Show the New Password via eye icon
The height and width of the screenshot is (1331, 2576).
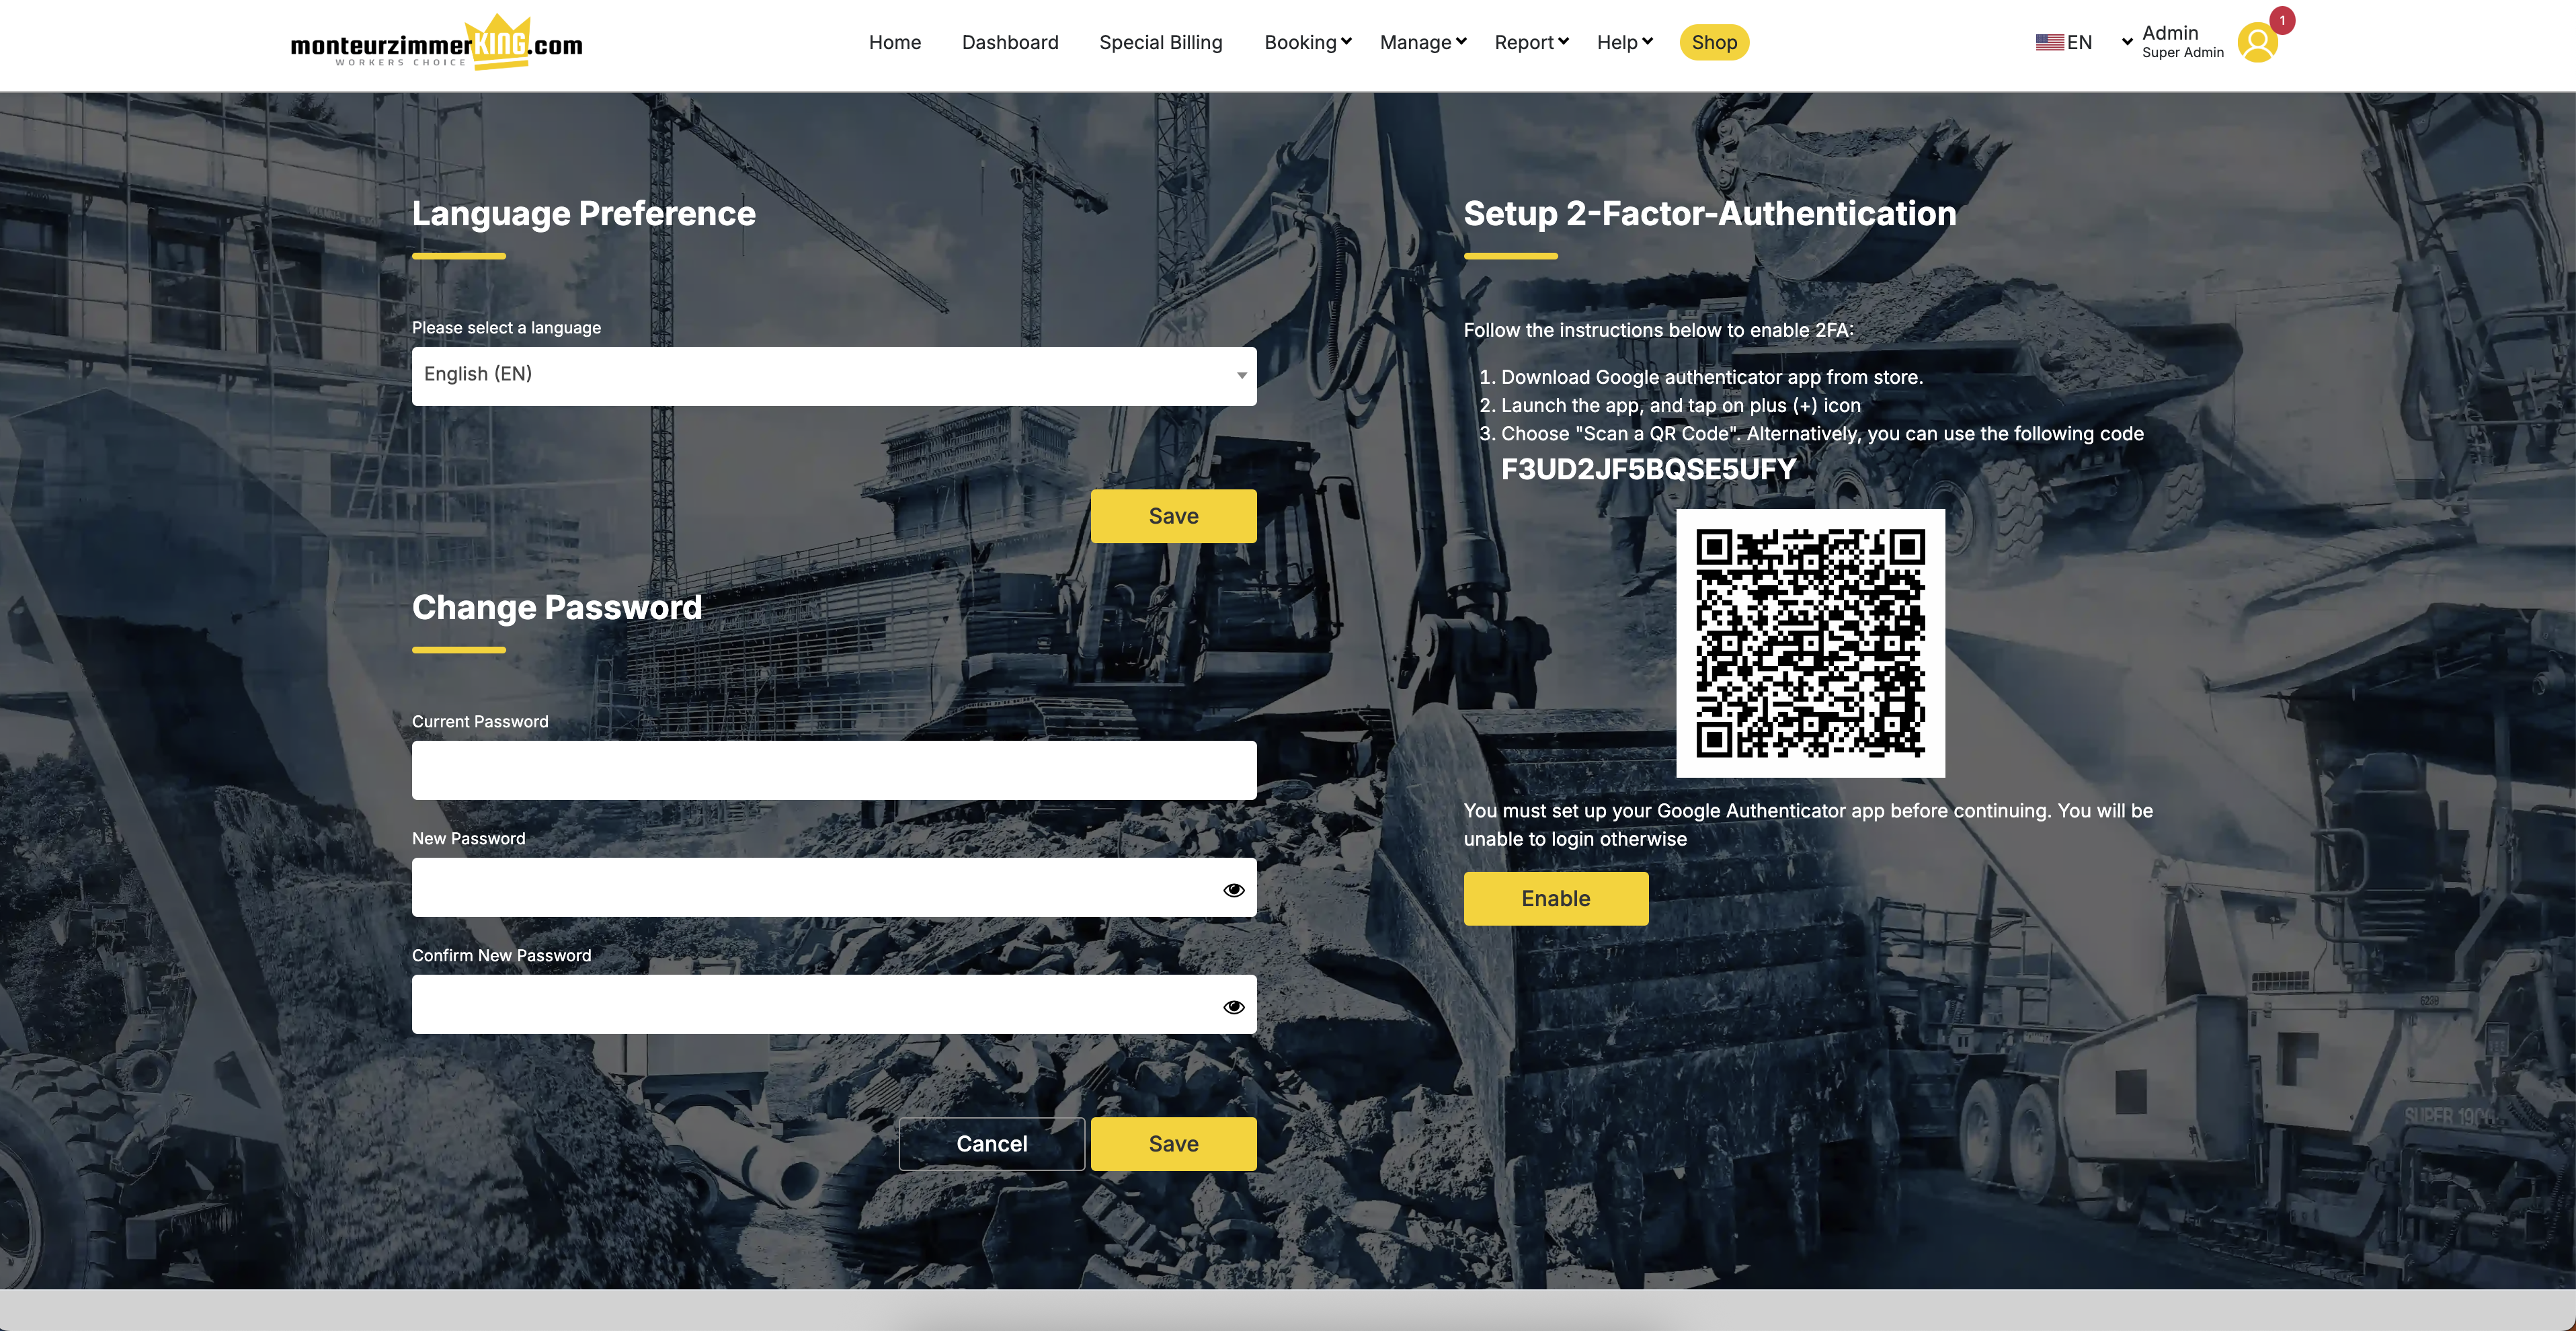(x=1233, y=889)
